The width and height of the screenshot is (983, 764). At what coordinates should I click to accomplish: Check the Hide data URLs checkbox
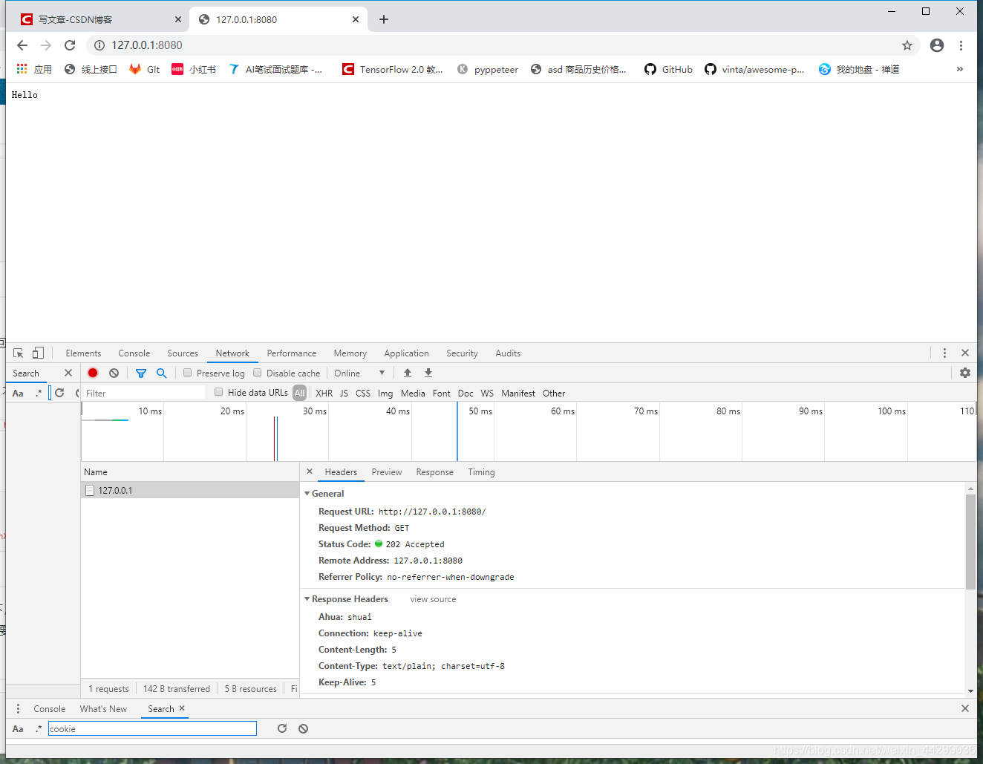(x=219, y=392)
